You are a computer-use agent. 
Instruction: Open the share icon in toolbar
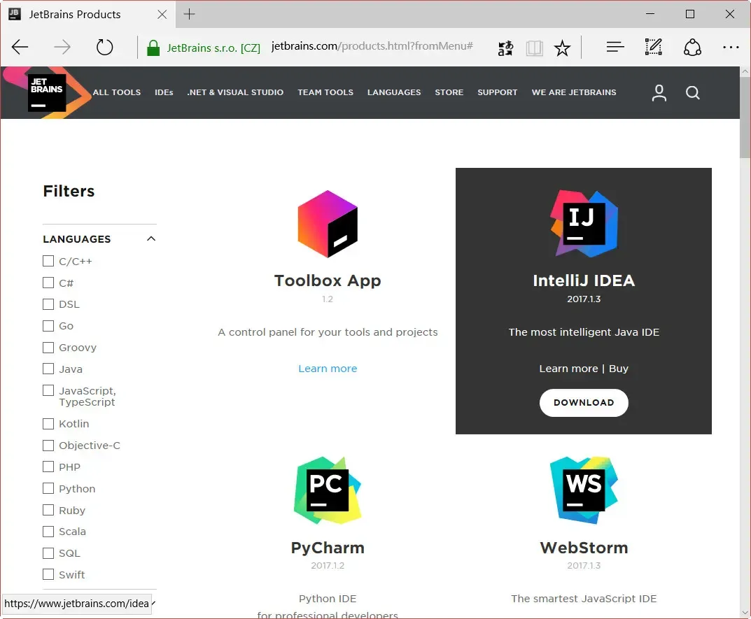tap(692, 47)
